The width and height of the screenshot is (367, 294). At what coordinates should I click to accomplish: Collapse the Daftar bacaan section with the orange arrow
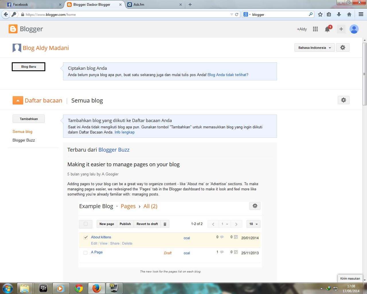(x=18, y=100)
